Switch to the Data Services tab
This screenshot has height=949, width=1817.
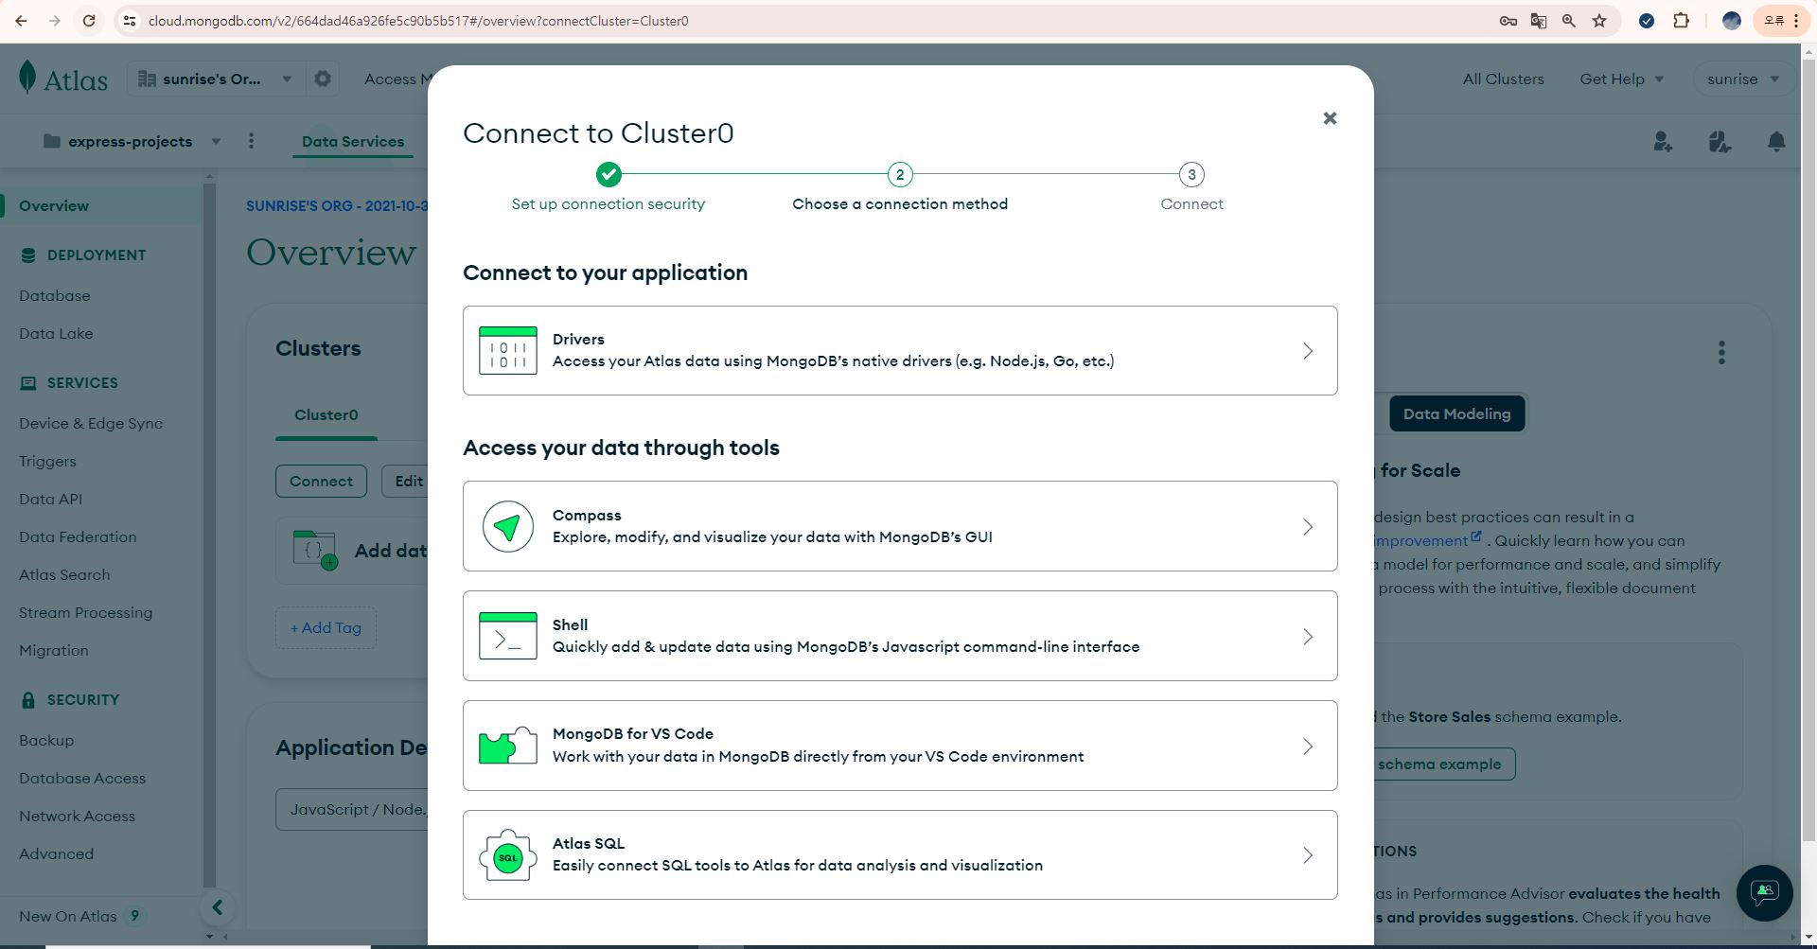point(353,141)
